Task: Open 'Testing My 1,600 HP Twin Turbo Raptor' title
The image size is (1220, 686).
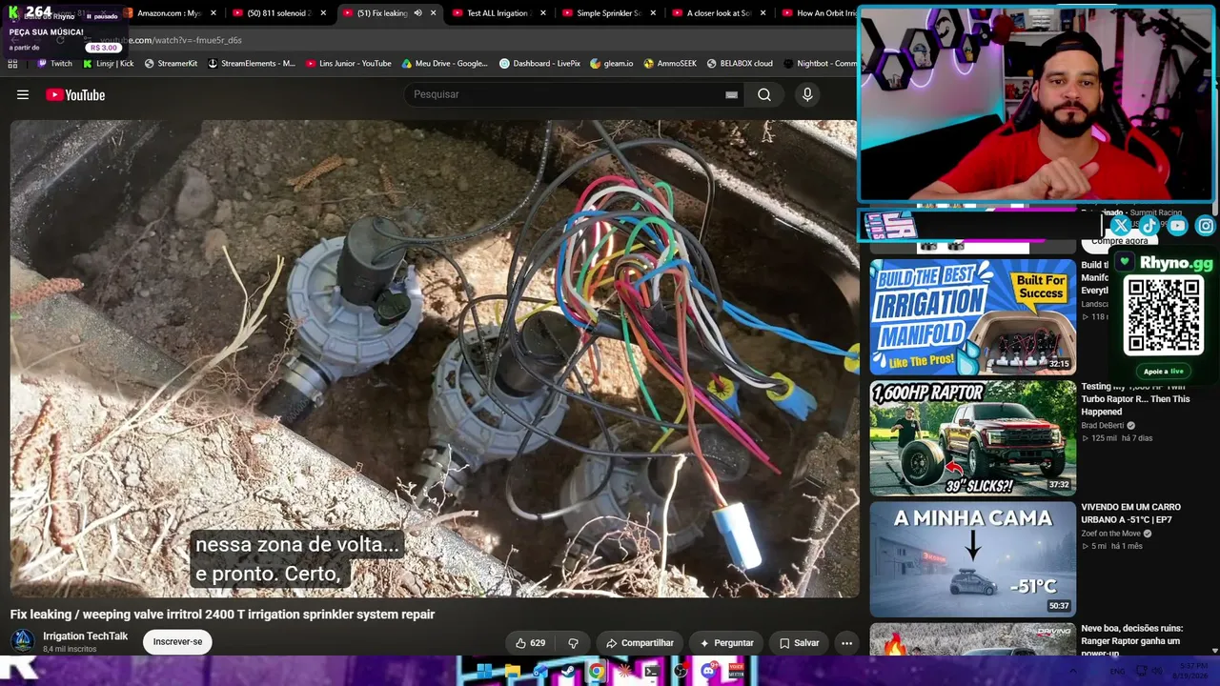Action: coord(1136,399)
